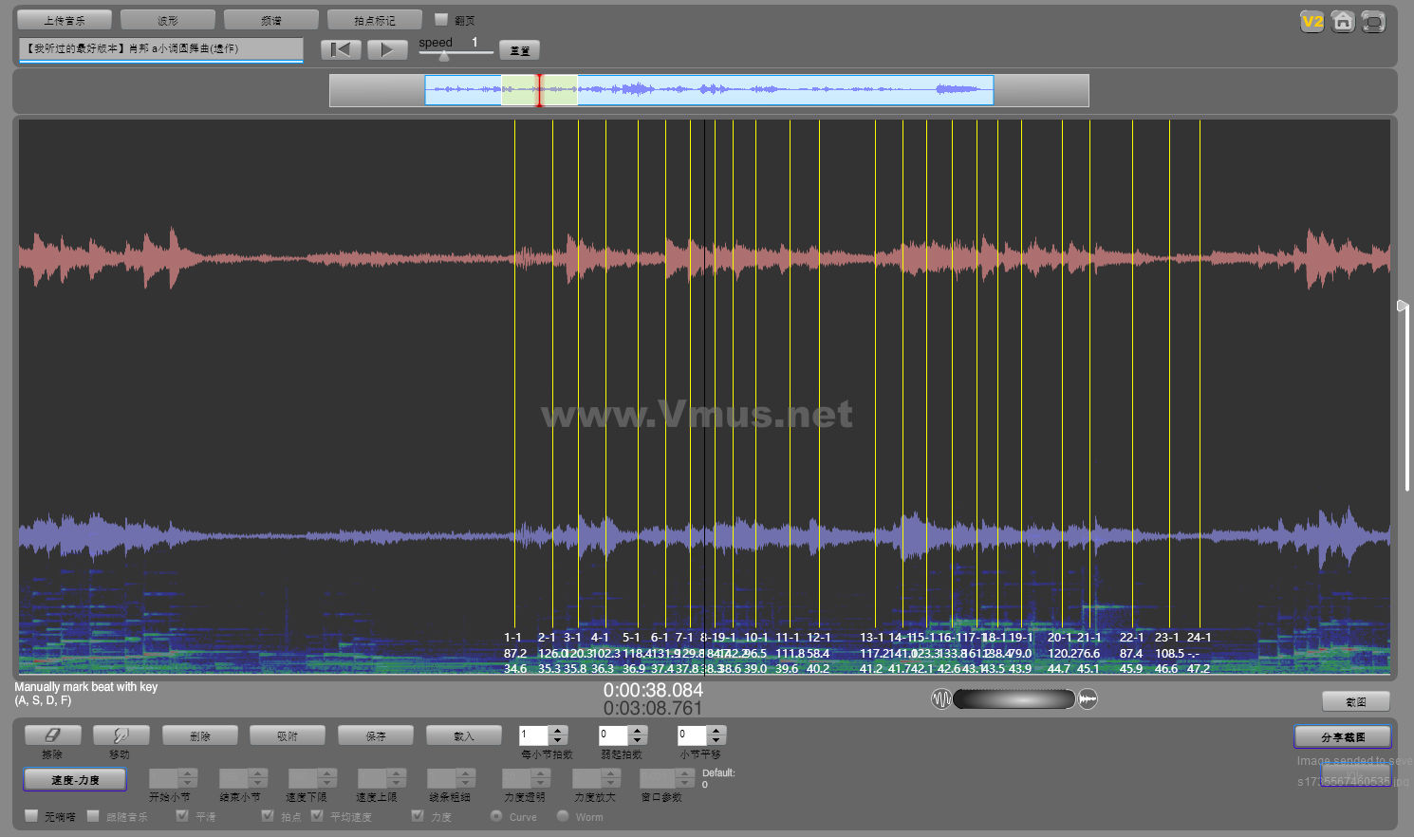1414x837 pixels.
Task: Rewind playback to the start
Action: tap(341, 49)
